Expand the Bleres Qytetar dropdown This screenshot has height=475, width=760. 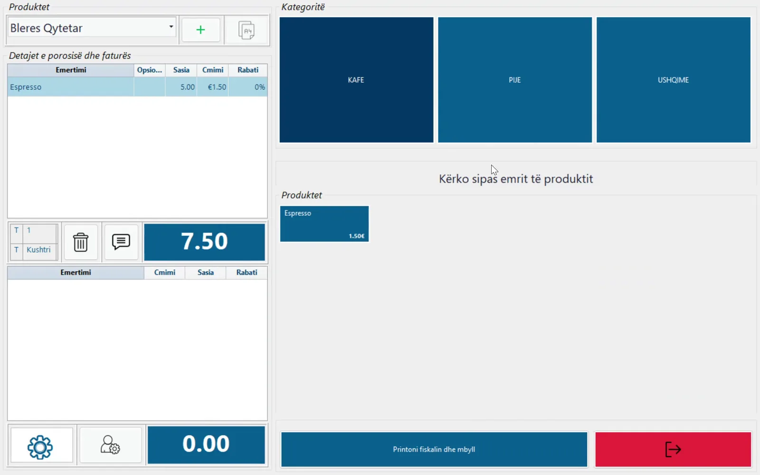click(171, 27)
